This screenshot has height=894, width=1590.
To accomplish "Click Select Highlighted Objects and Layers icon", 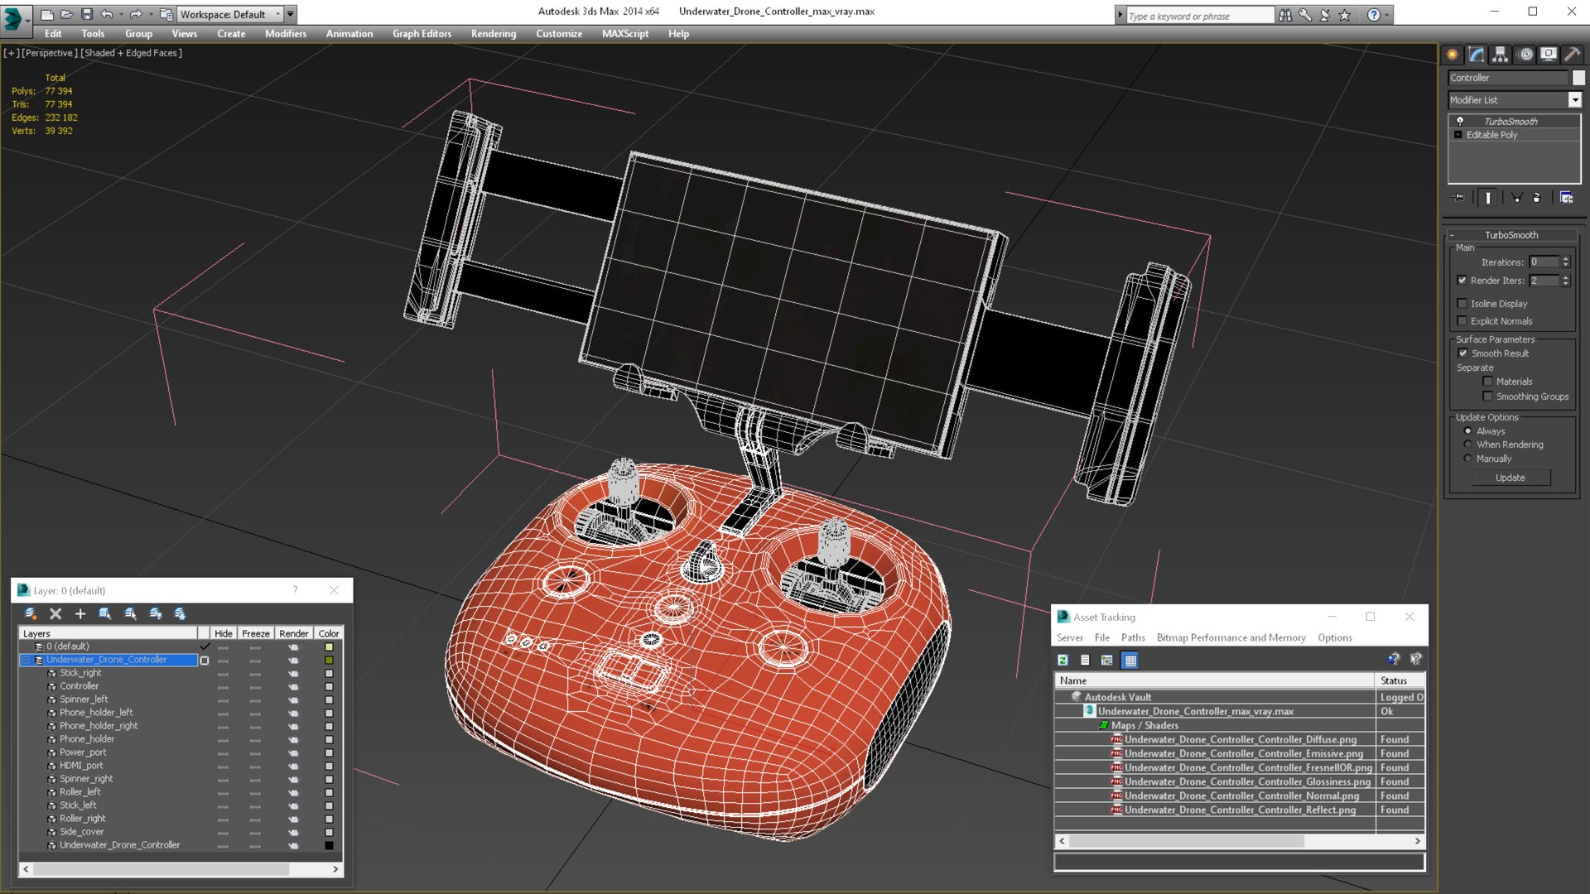I will click(105, 613).
